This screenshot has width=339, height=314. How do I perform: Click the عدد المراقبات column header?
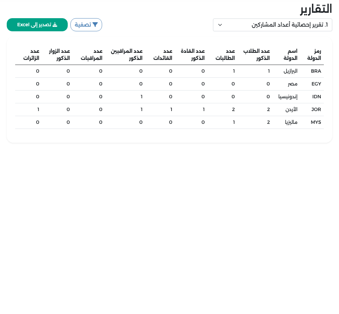(91, 55)
